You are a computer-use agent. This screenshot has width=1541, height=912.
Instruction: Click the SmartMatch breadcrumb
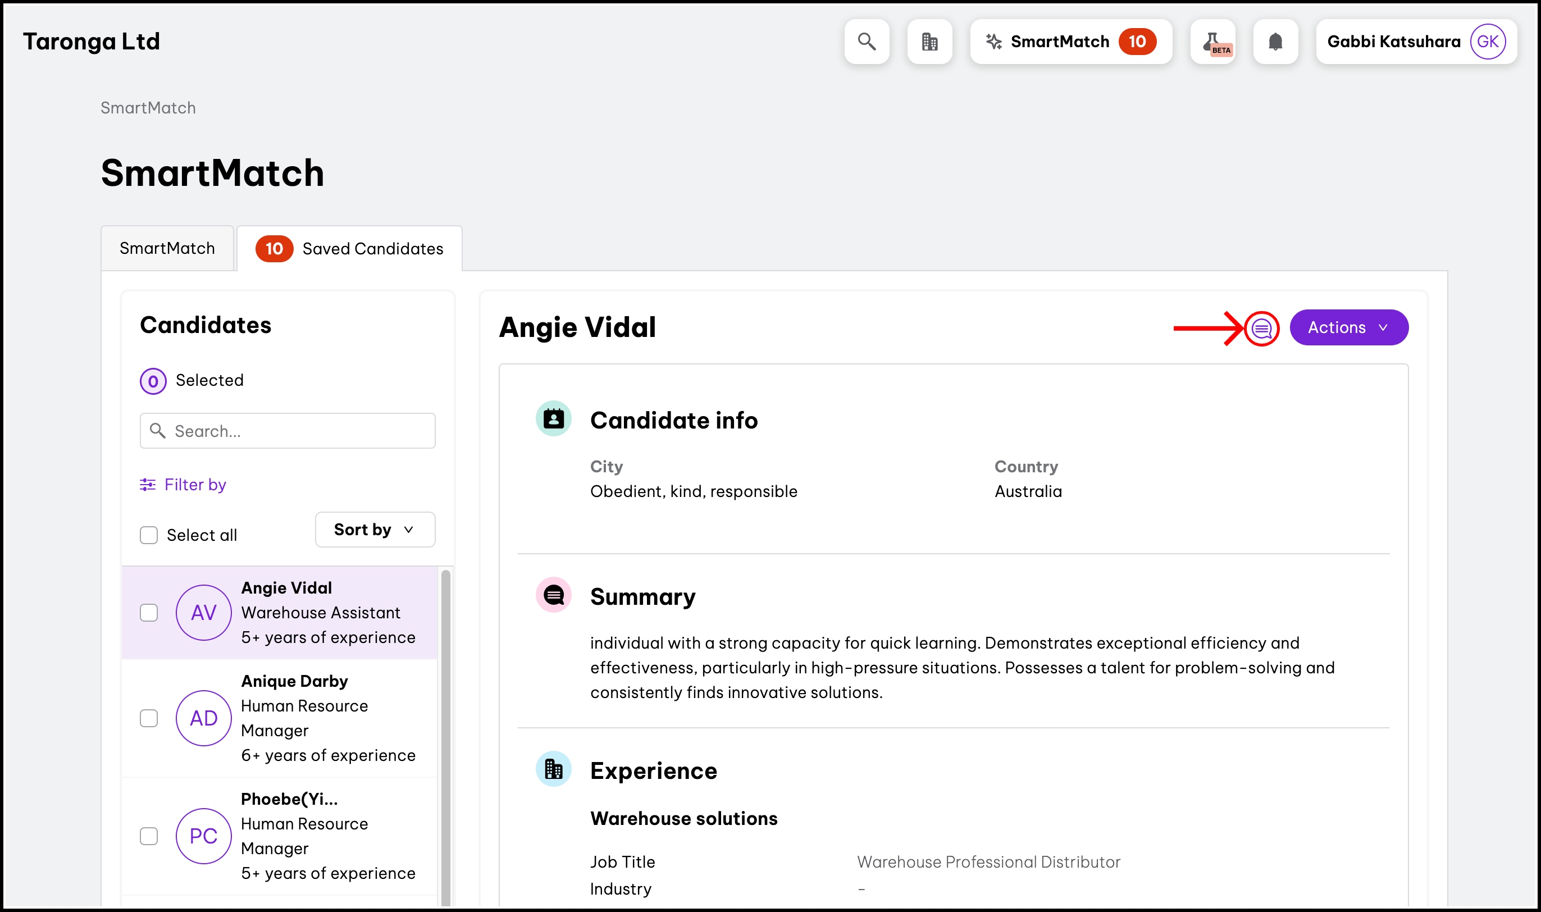tap(148, 108)
